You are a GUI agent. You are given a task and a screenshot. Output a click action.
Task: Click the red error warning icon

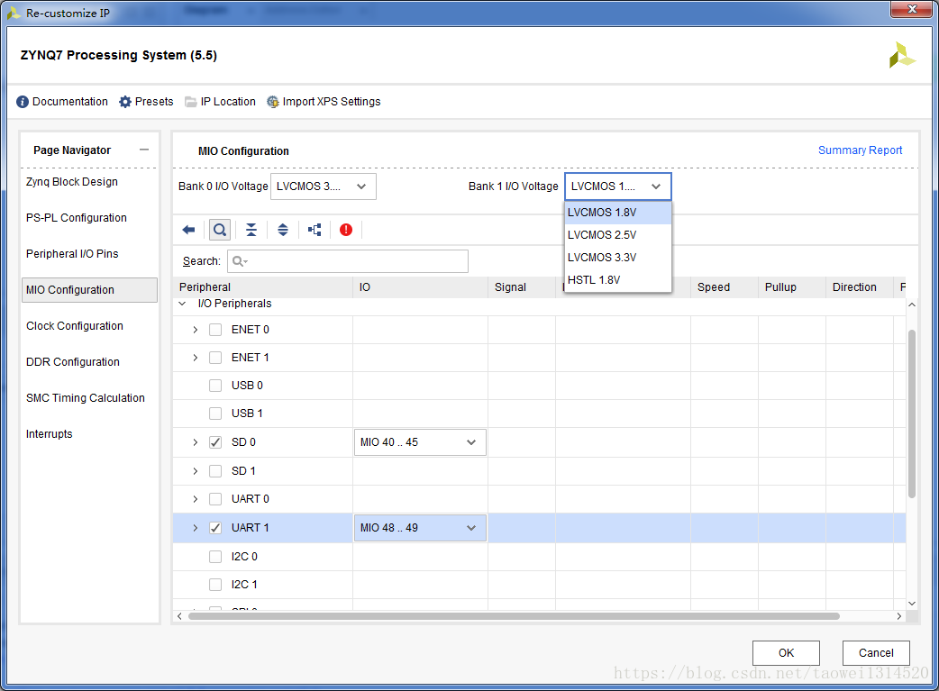[x=346, y=230]
